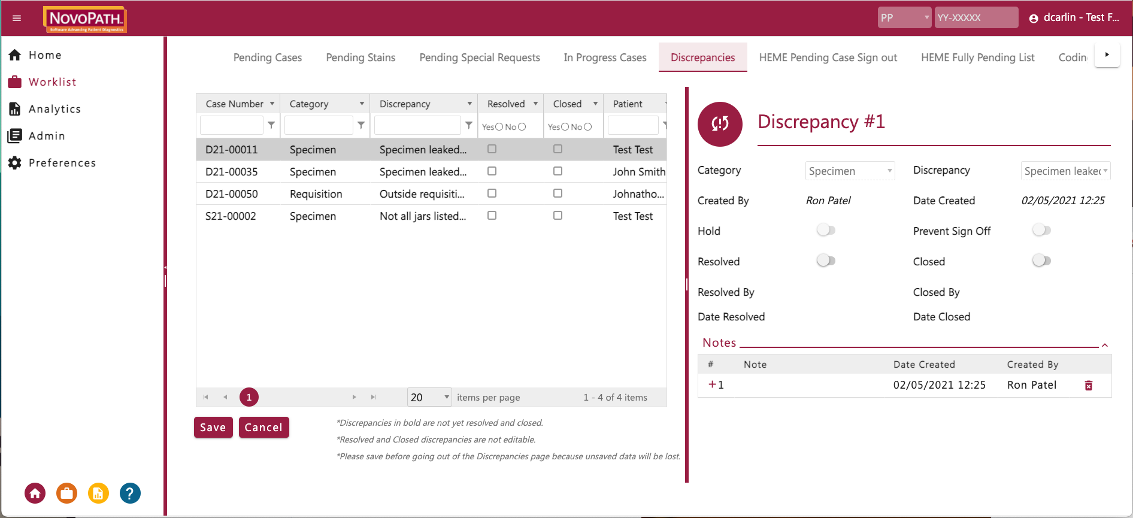Toggle the Closed switch in details

point(1041,261)
